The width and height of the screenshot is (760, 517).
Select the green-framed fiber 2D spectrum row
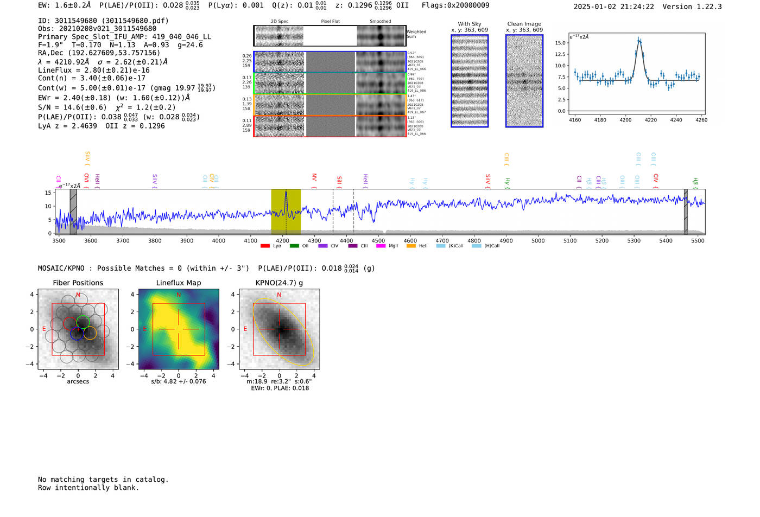[x=330, y=84]
